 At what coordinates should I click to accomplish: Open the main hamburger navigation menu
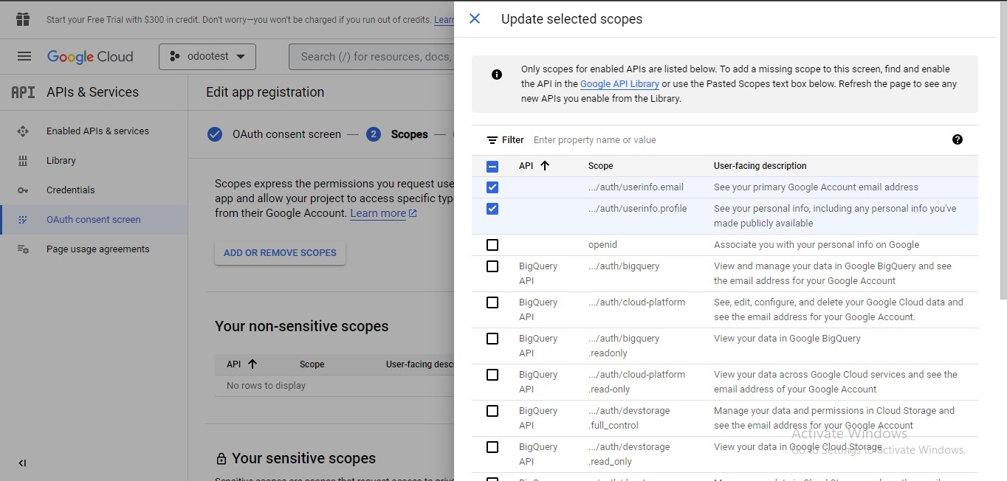pyautogui.click(x=24, y=57)
